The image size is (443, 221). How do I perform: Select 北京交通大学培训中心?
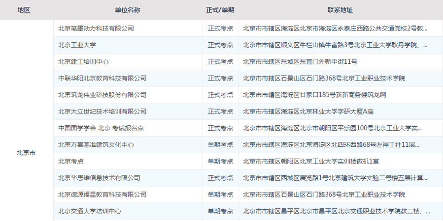tap(90, 211)
